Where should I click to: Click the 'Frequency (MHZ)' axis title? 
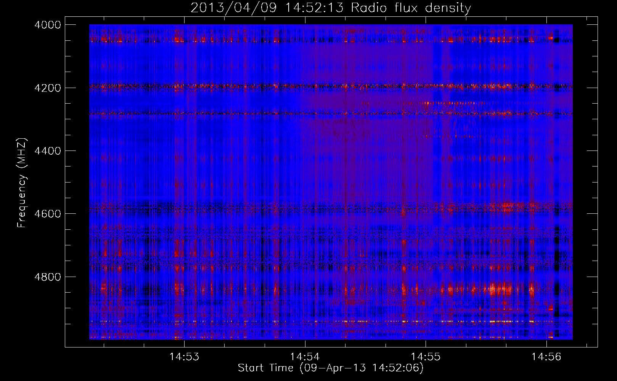click(22, 182)
